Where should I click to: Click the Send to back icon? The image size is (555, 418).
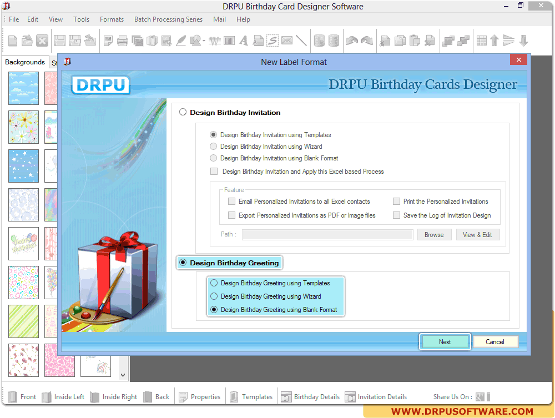tap(463, 41)
